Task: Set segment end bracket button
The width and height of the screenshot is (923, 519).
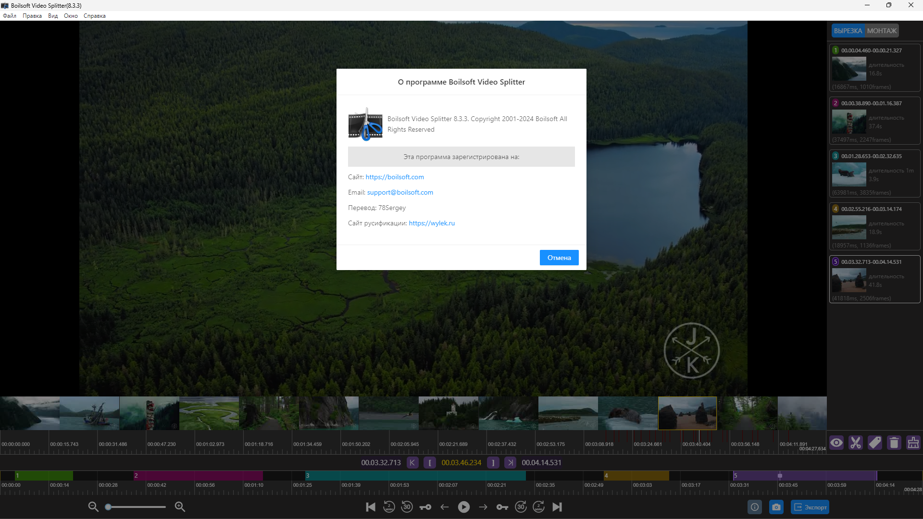Action: tap(493, 463)
